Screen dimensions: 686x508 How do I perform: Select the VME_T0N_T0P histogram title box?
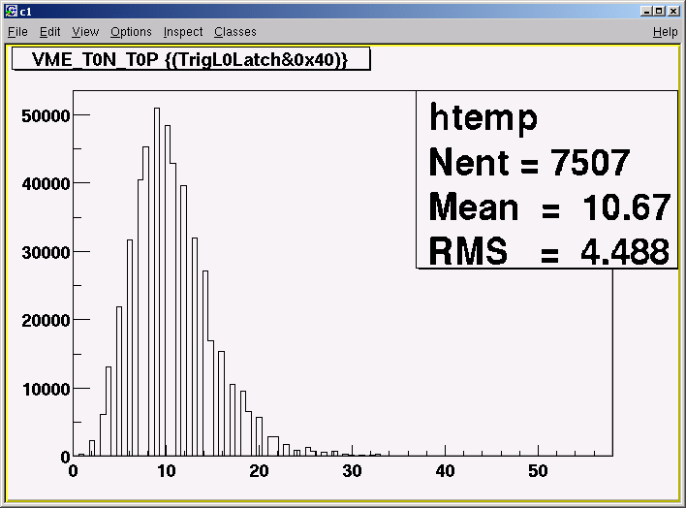tap(191, 59)
